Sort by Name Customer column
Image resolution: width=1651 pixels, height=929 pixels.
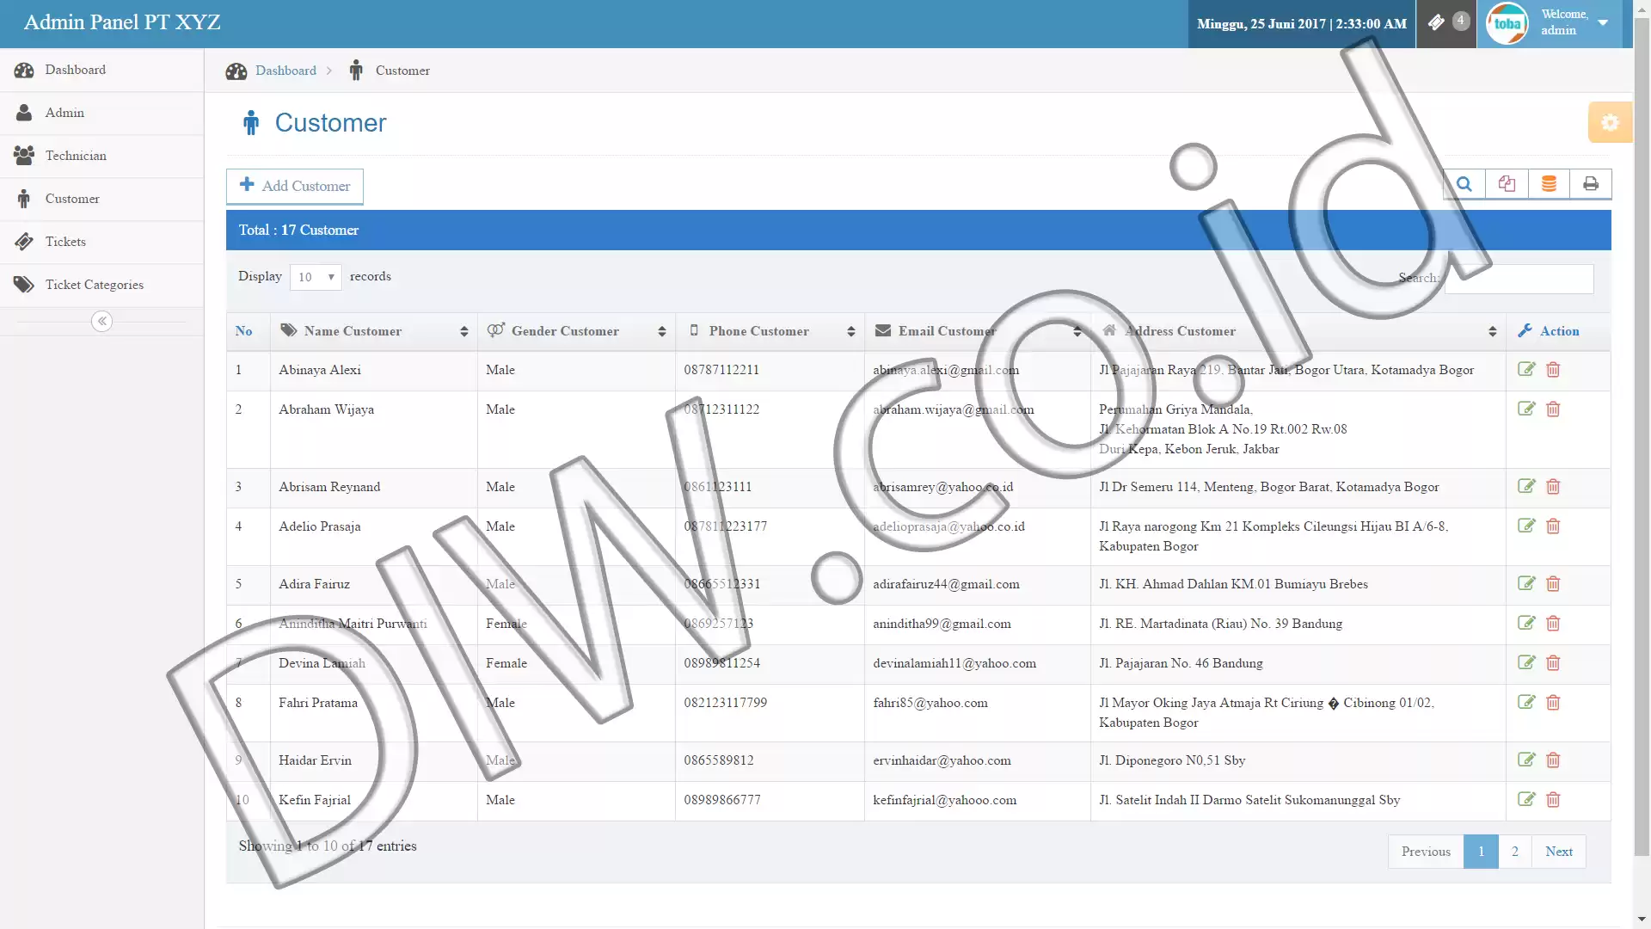(x=373, y=331)
